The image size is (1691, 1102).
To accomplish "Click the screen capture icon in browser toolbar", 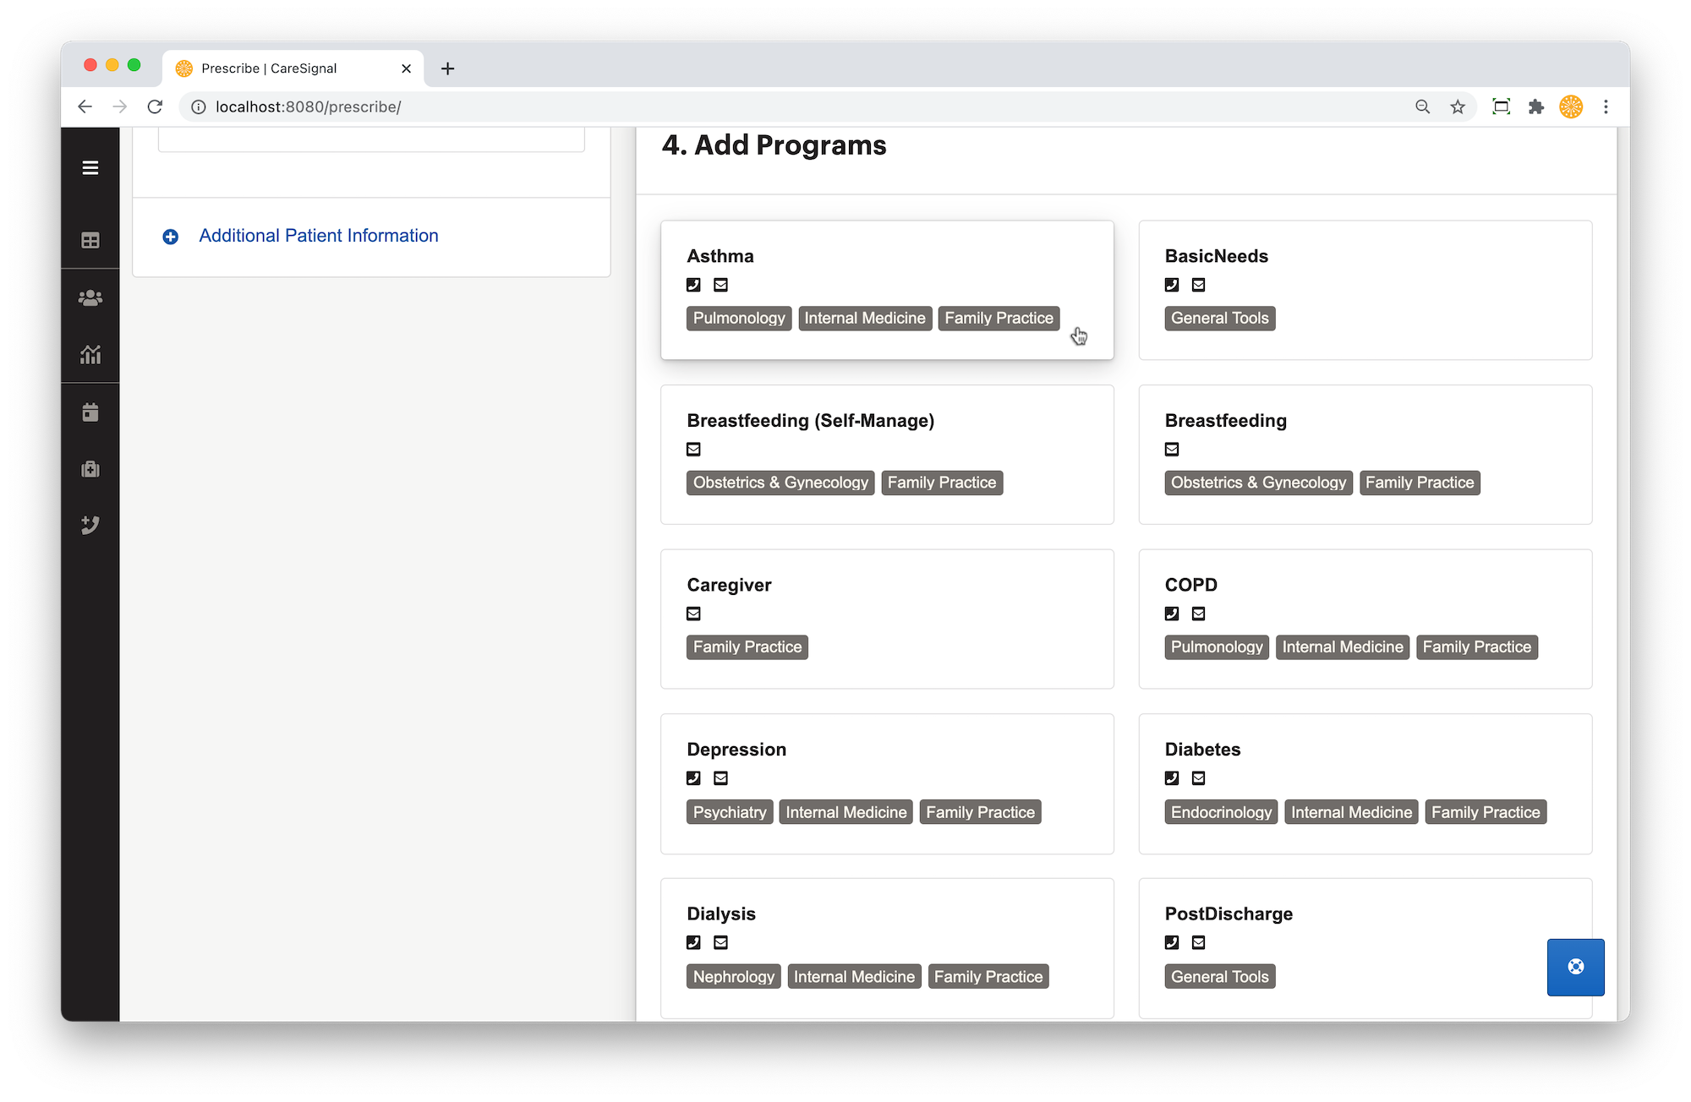I will [1501, 106].
